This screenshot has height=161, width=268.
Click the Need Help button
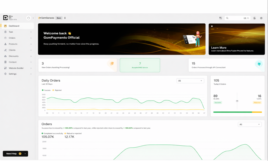(x=15, y=154)
